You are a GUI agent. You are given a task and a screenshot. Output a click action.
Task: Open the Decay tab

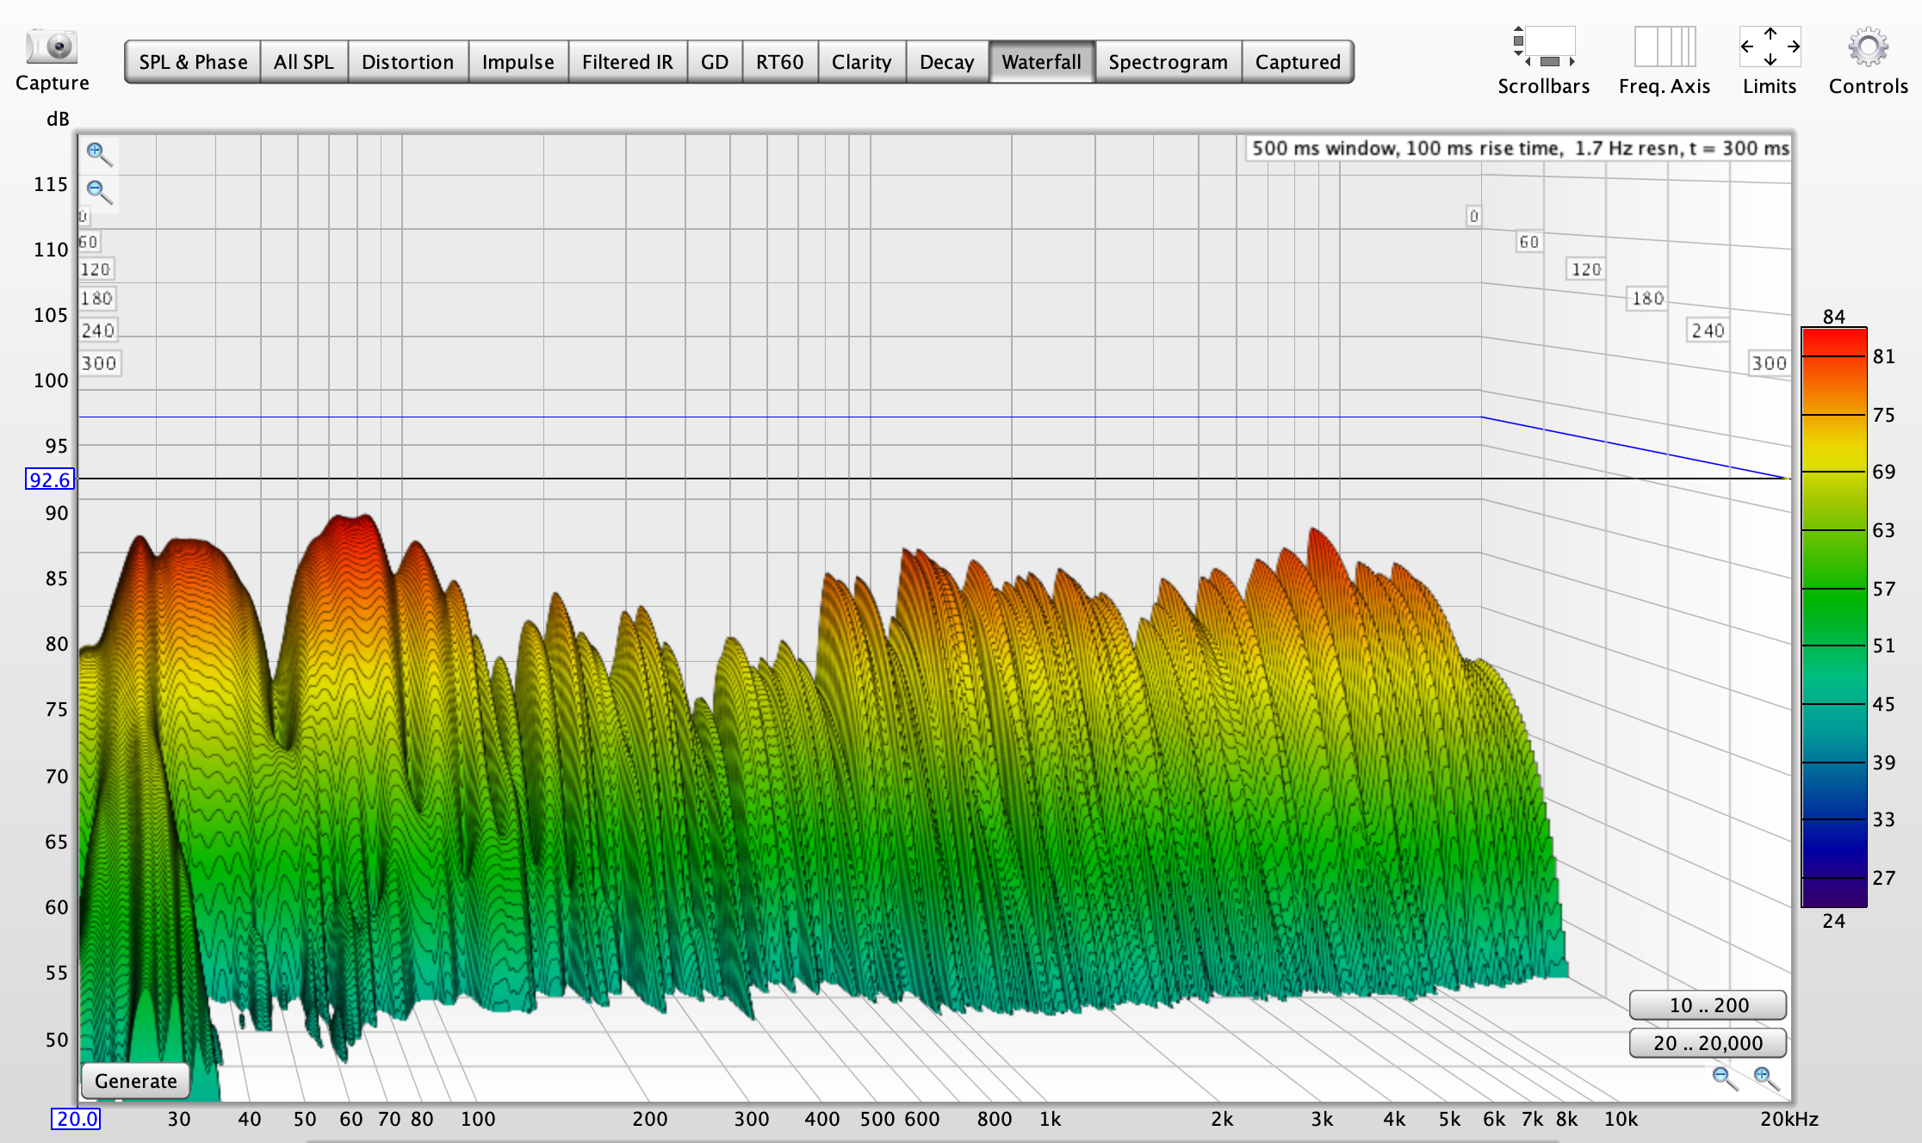947,62
